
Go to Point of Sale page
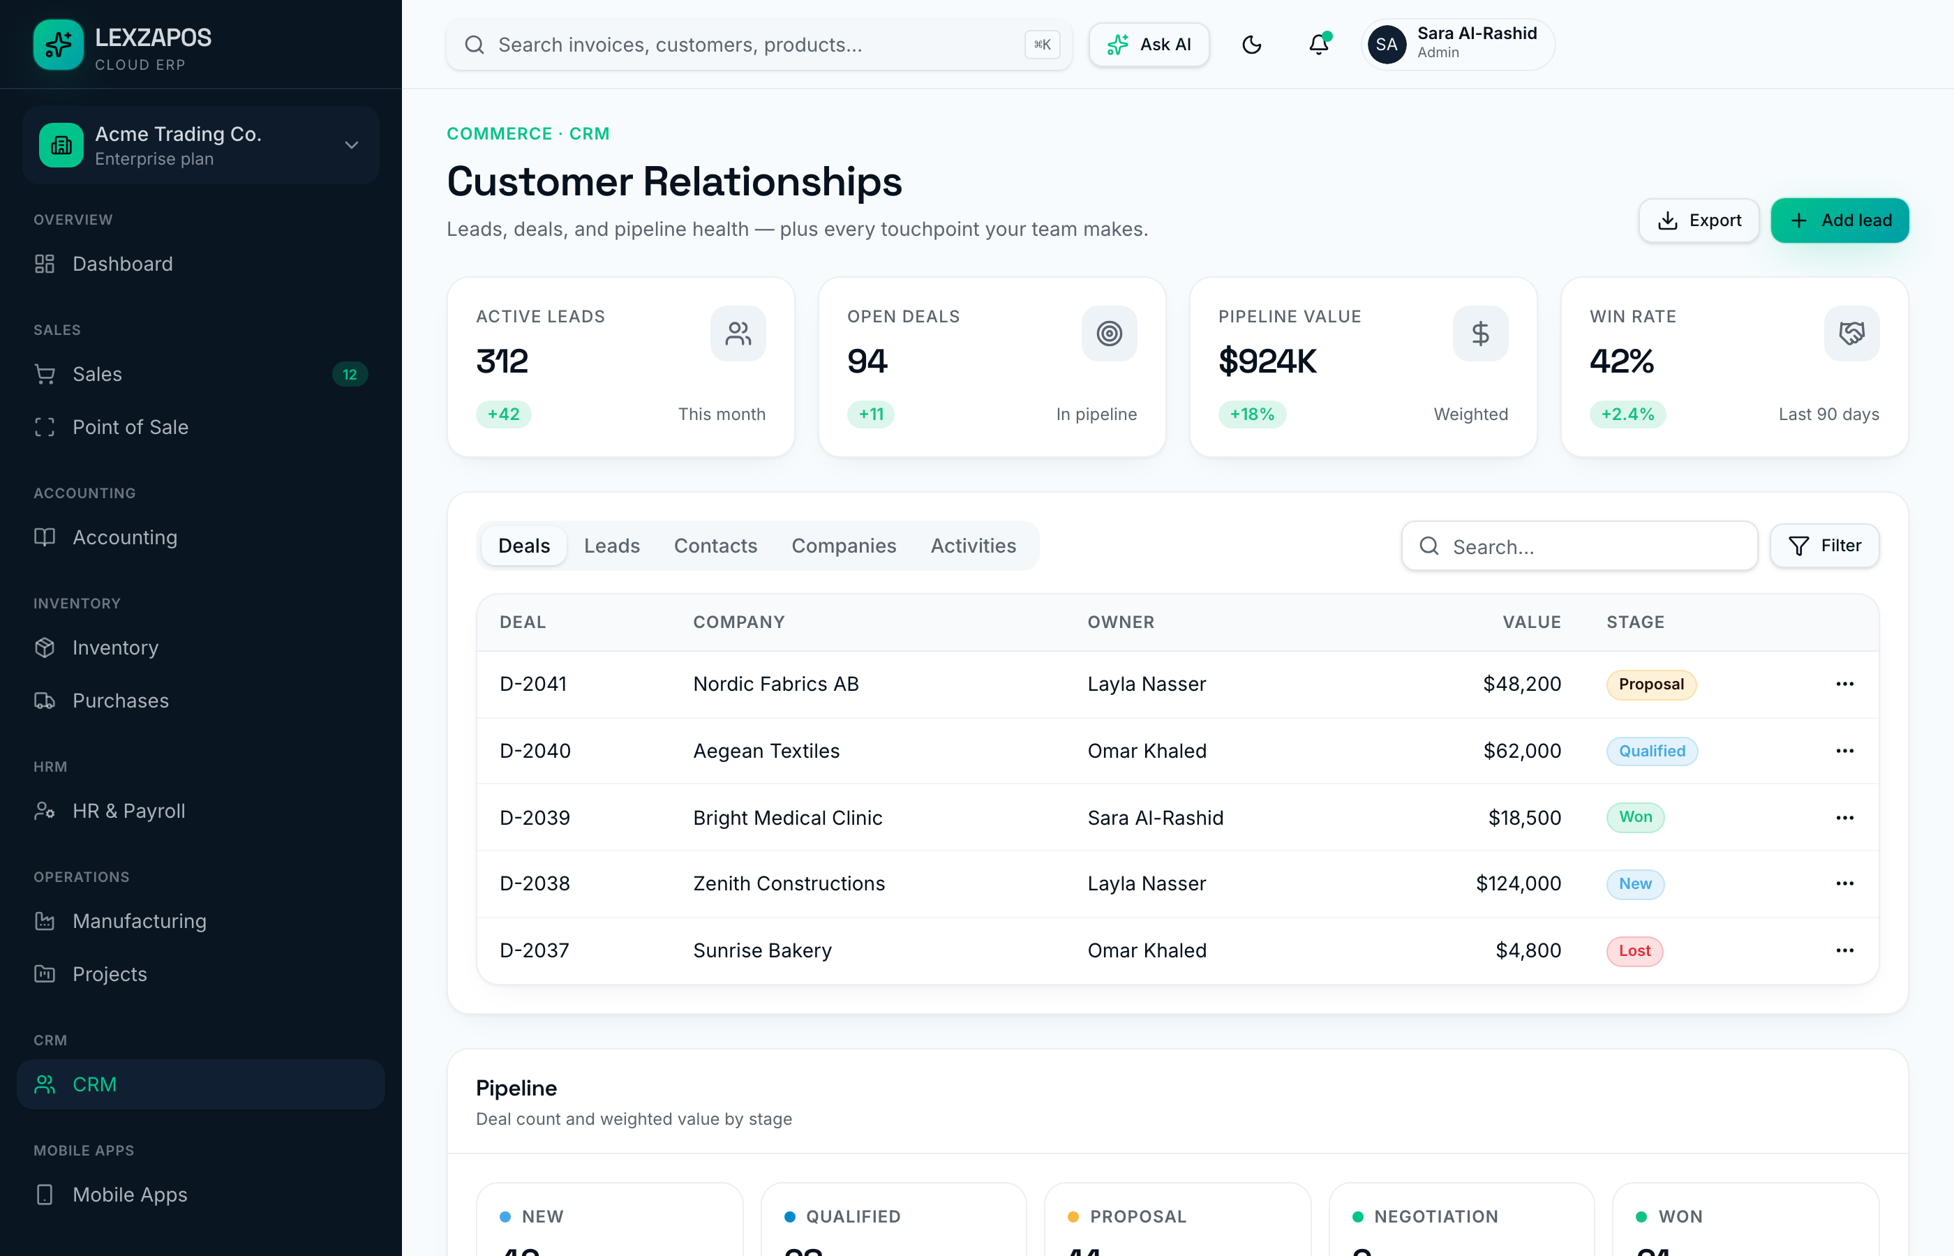pos(200,427)
